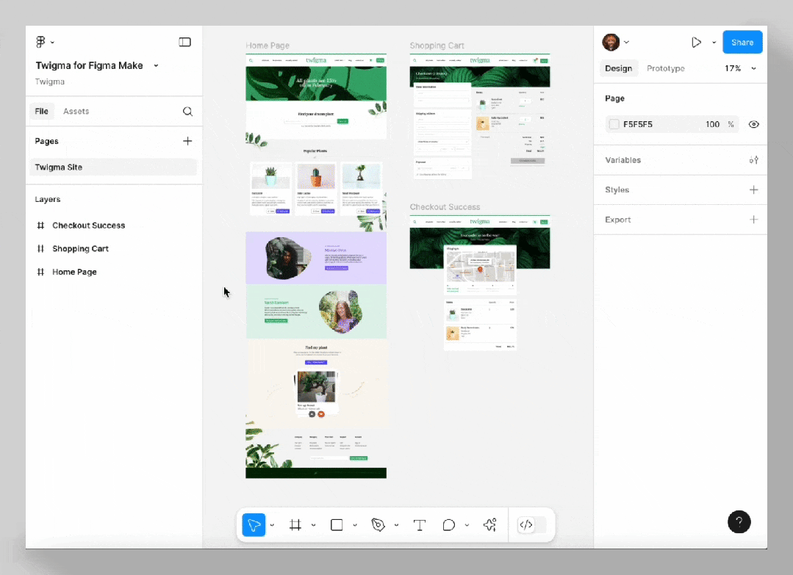Collapse the sidebar with panel icon
The image size is (793, 575).
[184, 42]
